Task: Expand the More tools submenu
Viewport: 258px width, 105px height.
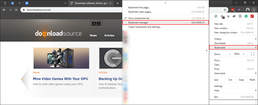Action: 233,73
